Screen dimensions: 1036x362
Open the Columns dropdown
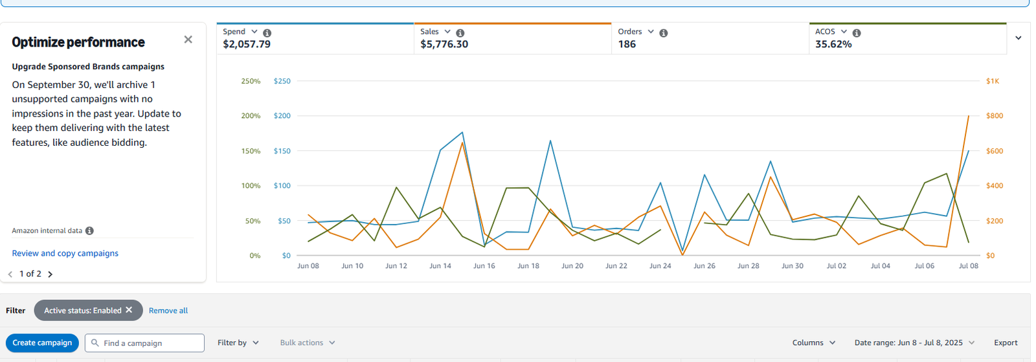pyautogui.click(x=814, y=343)
